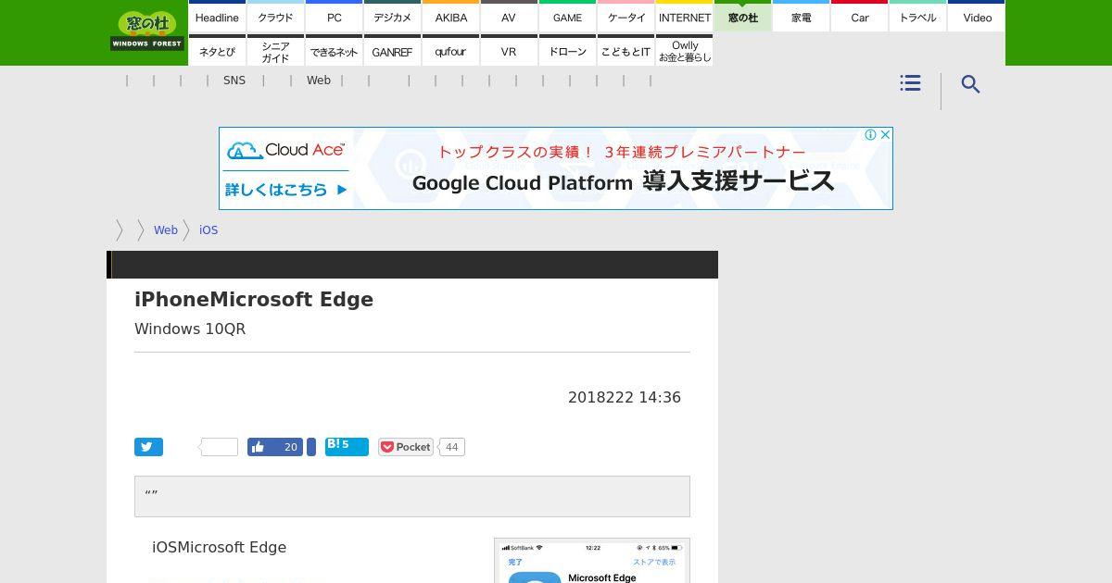Click SNS in the category navigation
1112x583 pixels.
tap(234, 81)
